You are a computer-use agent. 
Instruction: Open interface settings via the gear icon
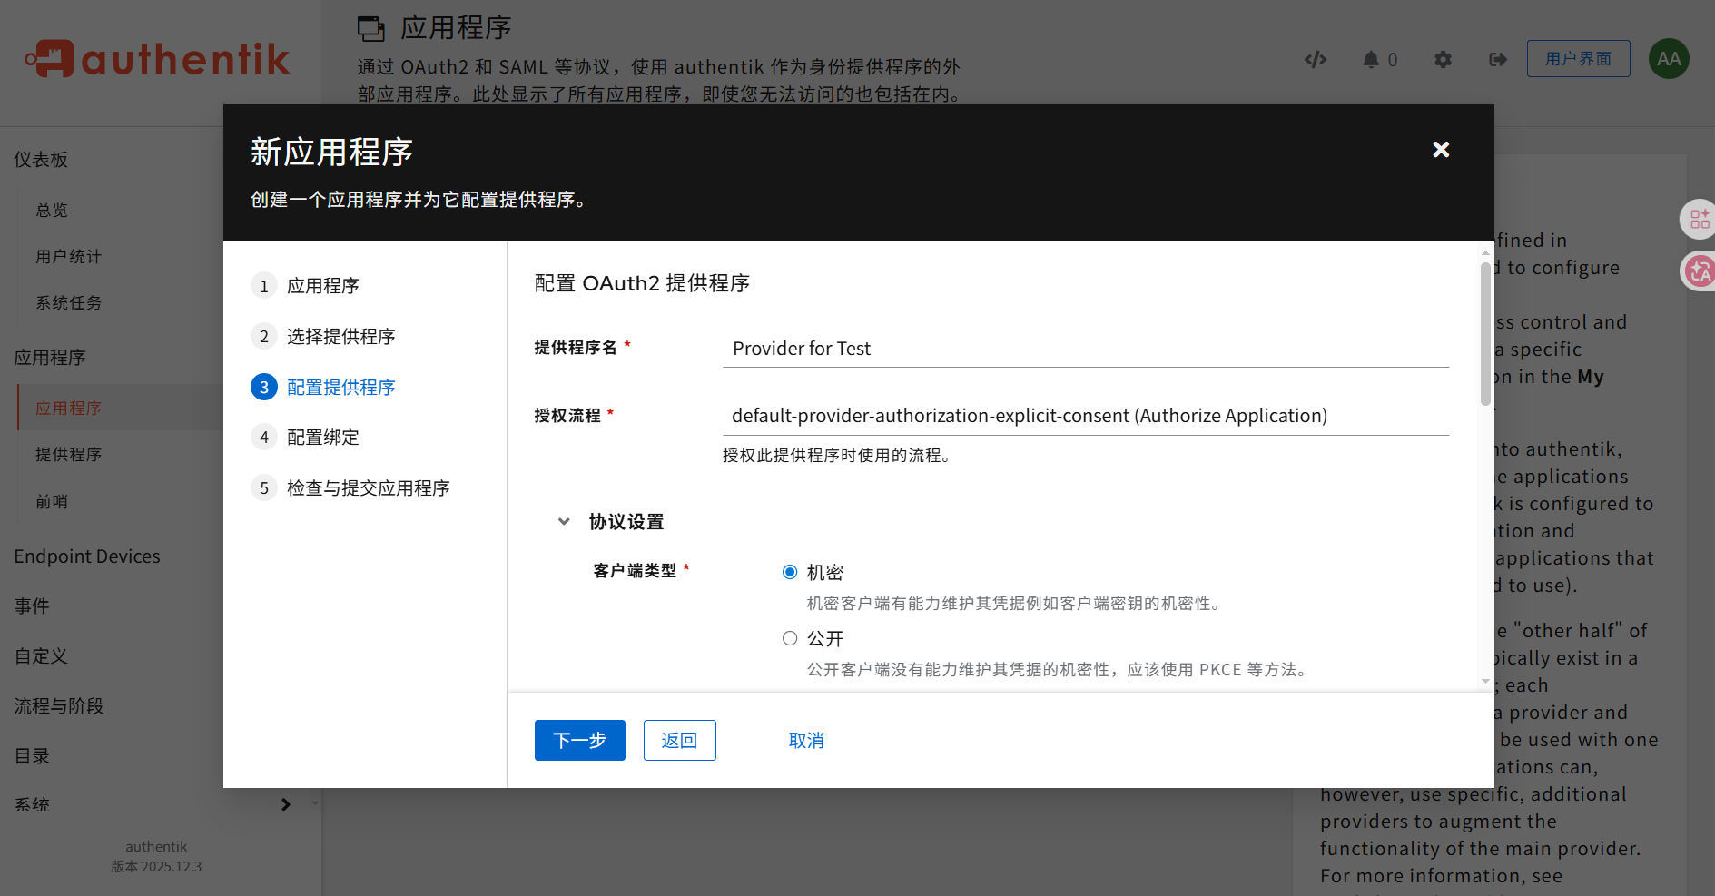coord(1443,59)
